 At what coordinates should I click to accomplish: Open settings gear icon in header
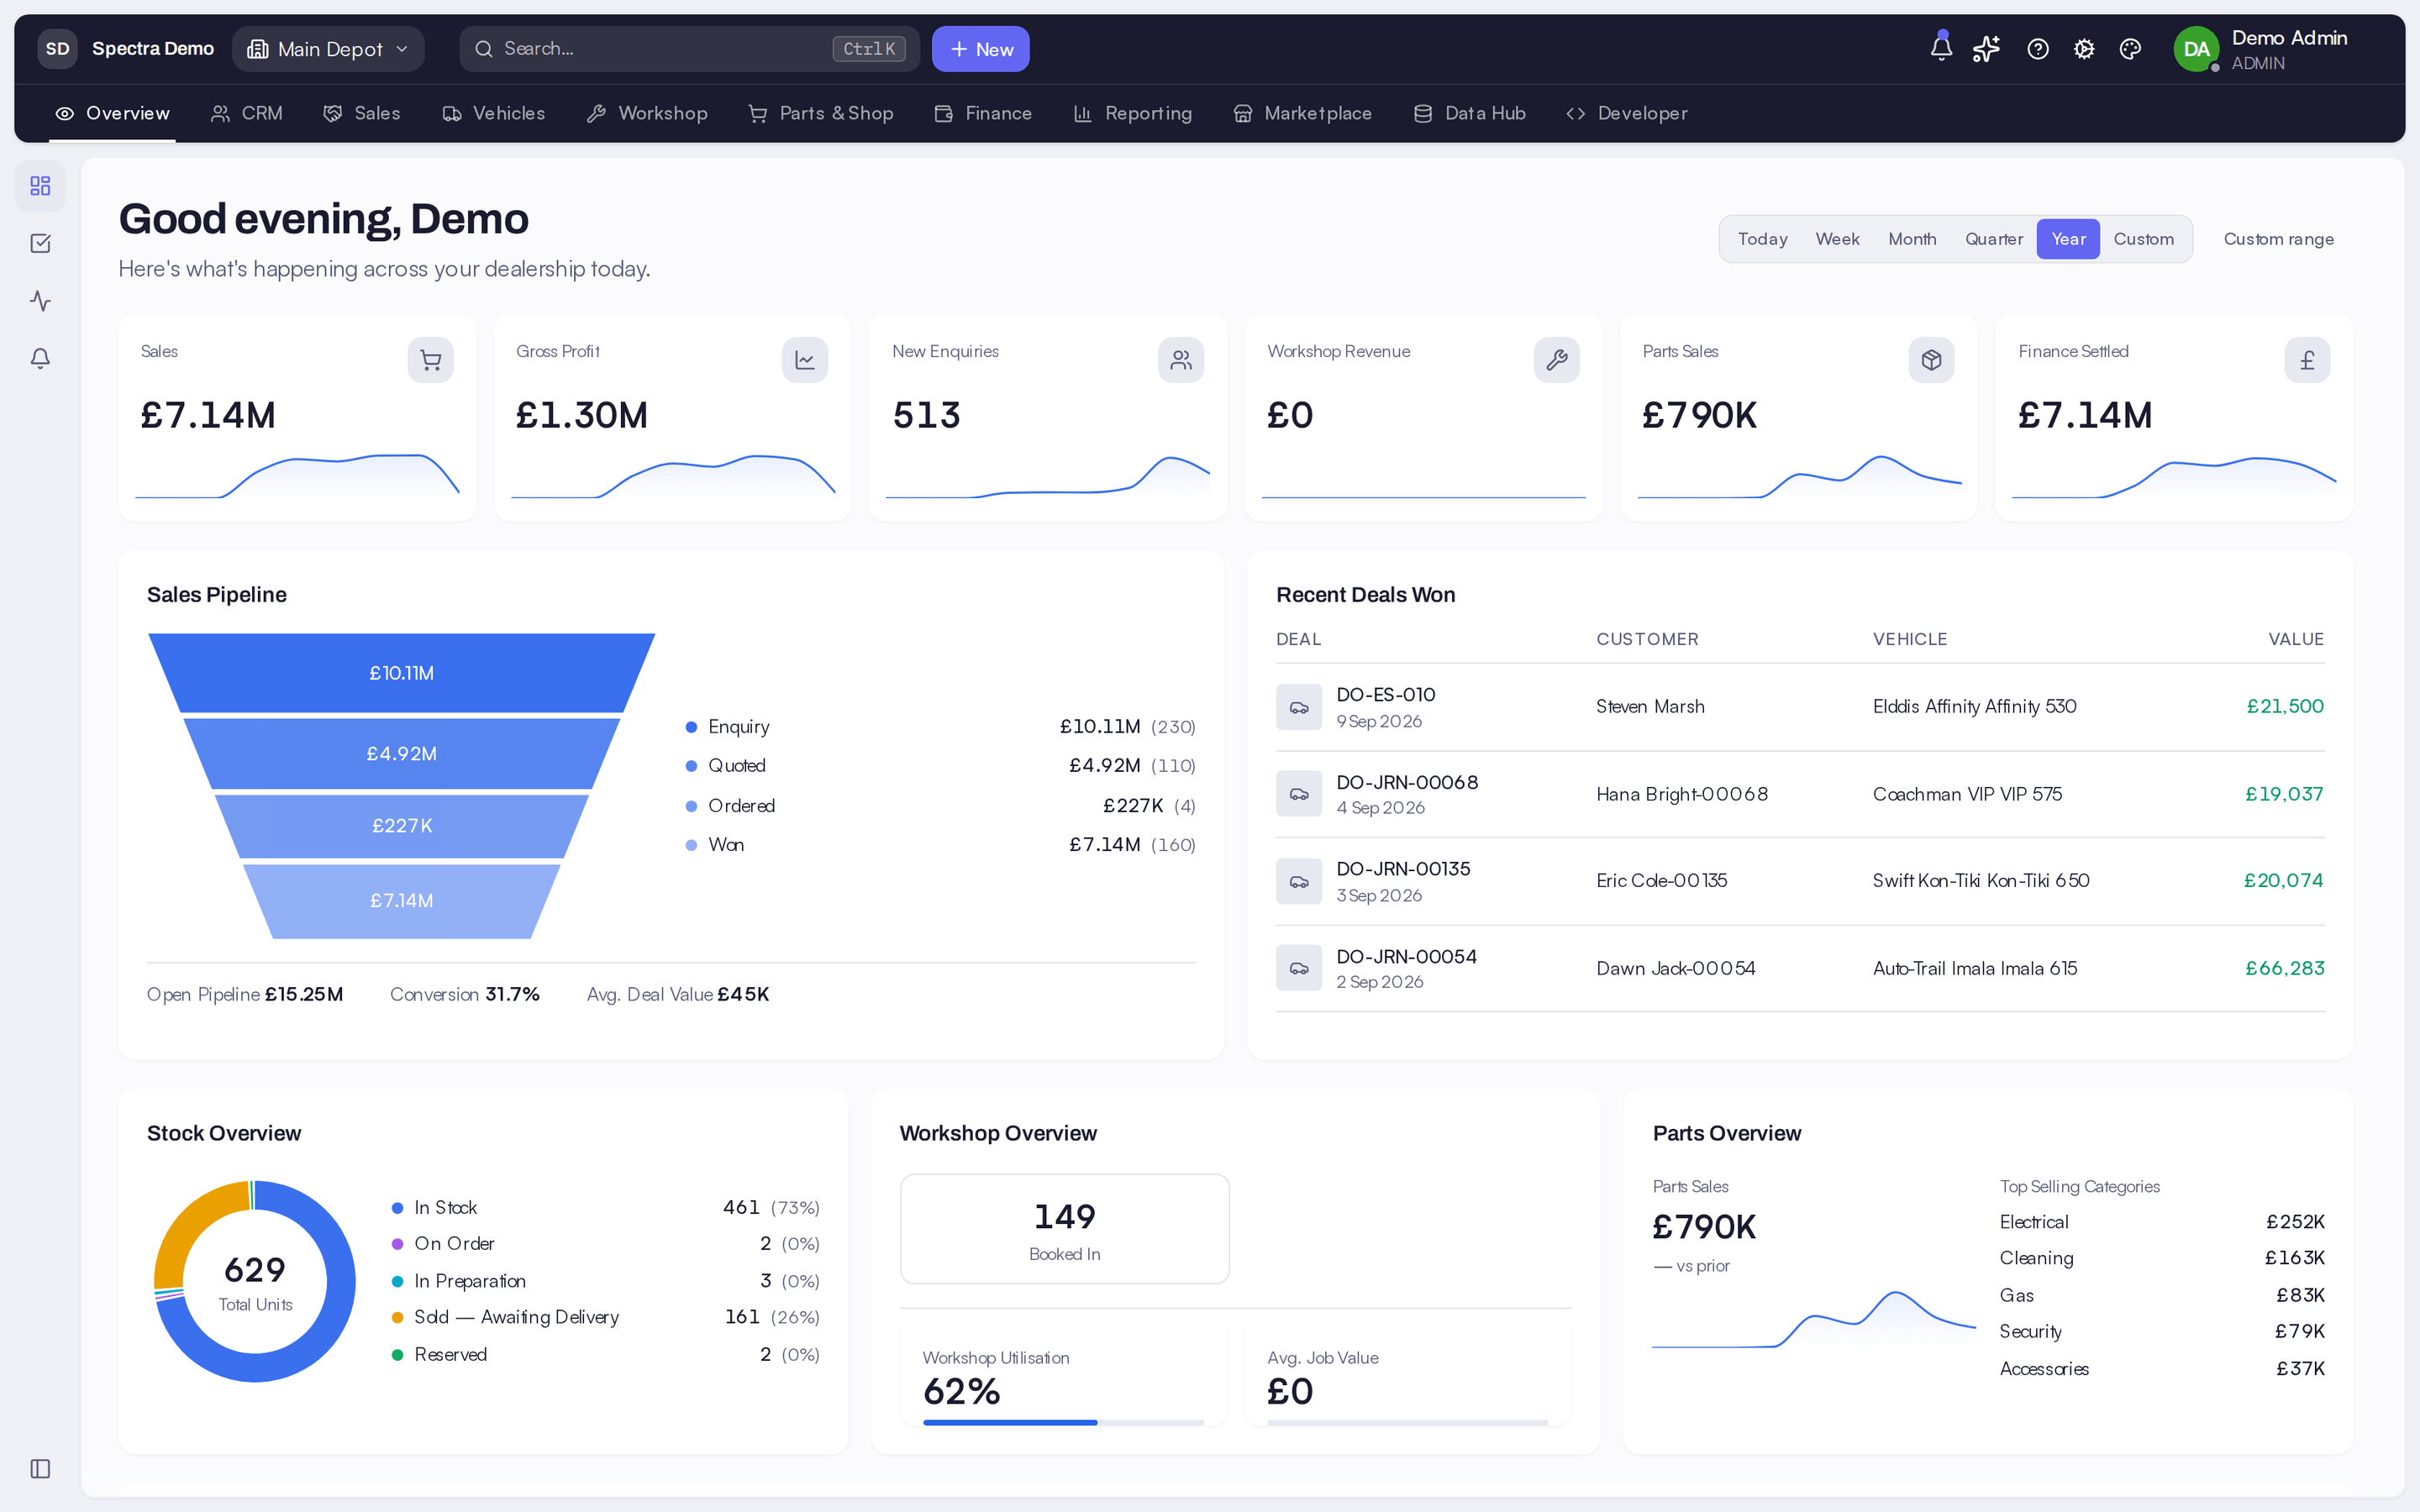click(2084, 49)
